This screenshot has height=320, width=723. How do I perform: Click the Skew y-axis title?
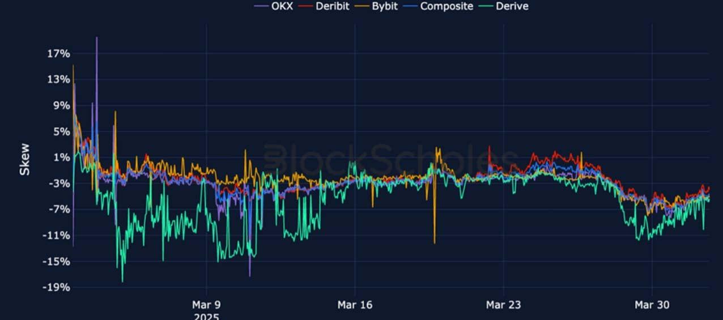click(25, 159)
